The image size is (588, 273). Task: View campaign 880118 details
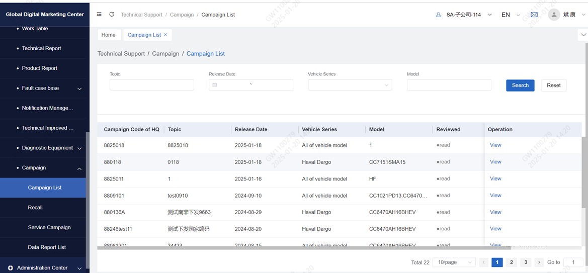tap(495, 162)
